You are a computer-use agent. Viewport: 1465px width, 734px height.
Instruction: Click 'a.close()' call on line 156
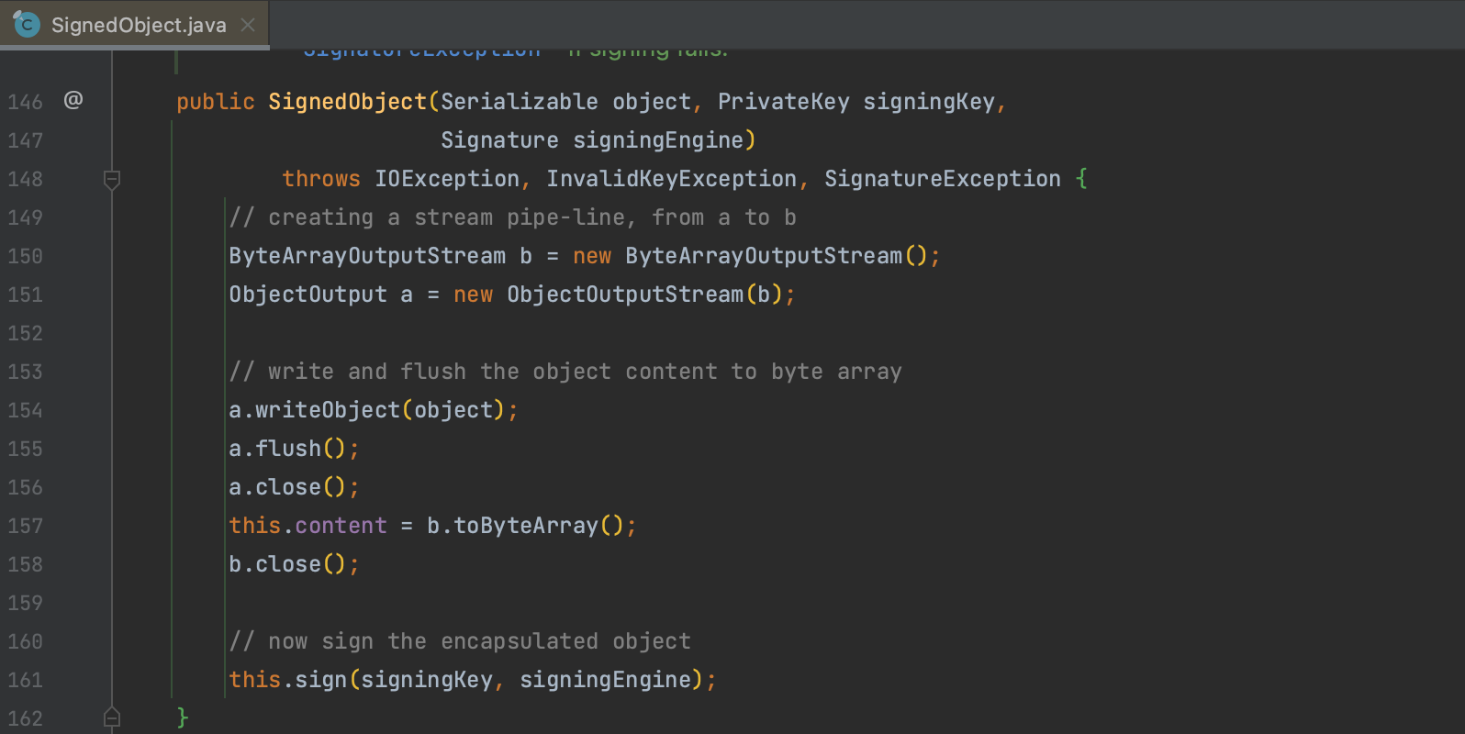[288, 487]
